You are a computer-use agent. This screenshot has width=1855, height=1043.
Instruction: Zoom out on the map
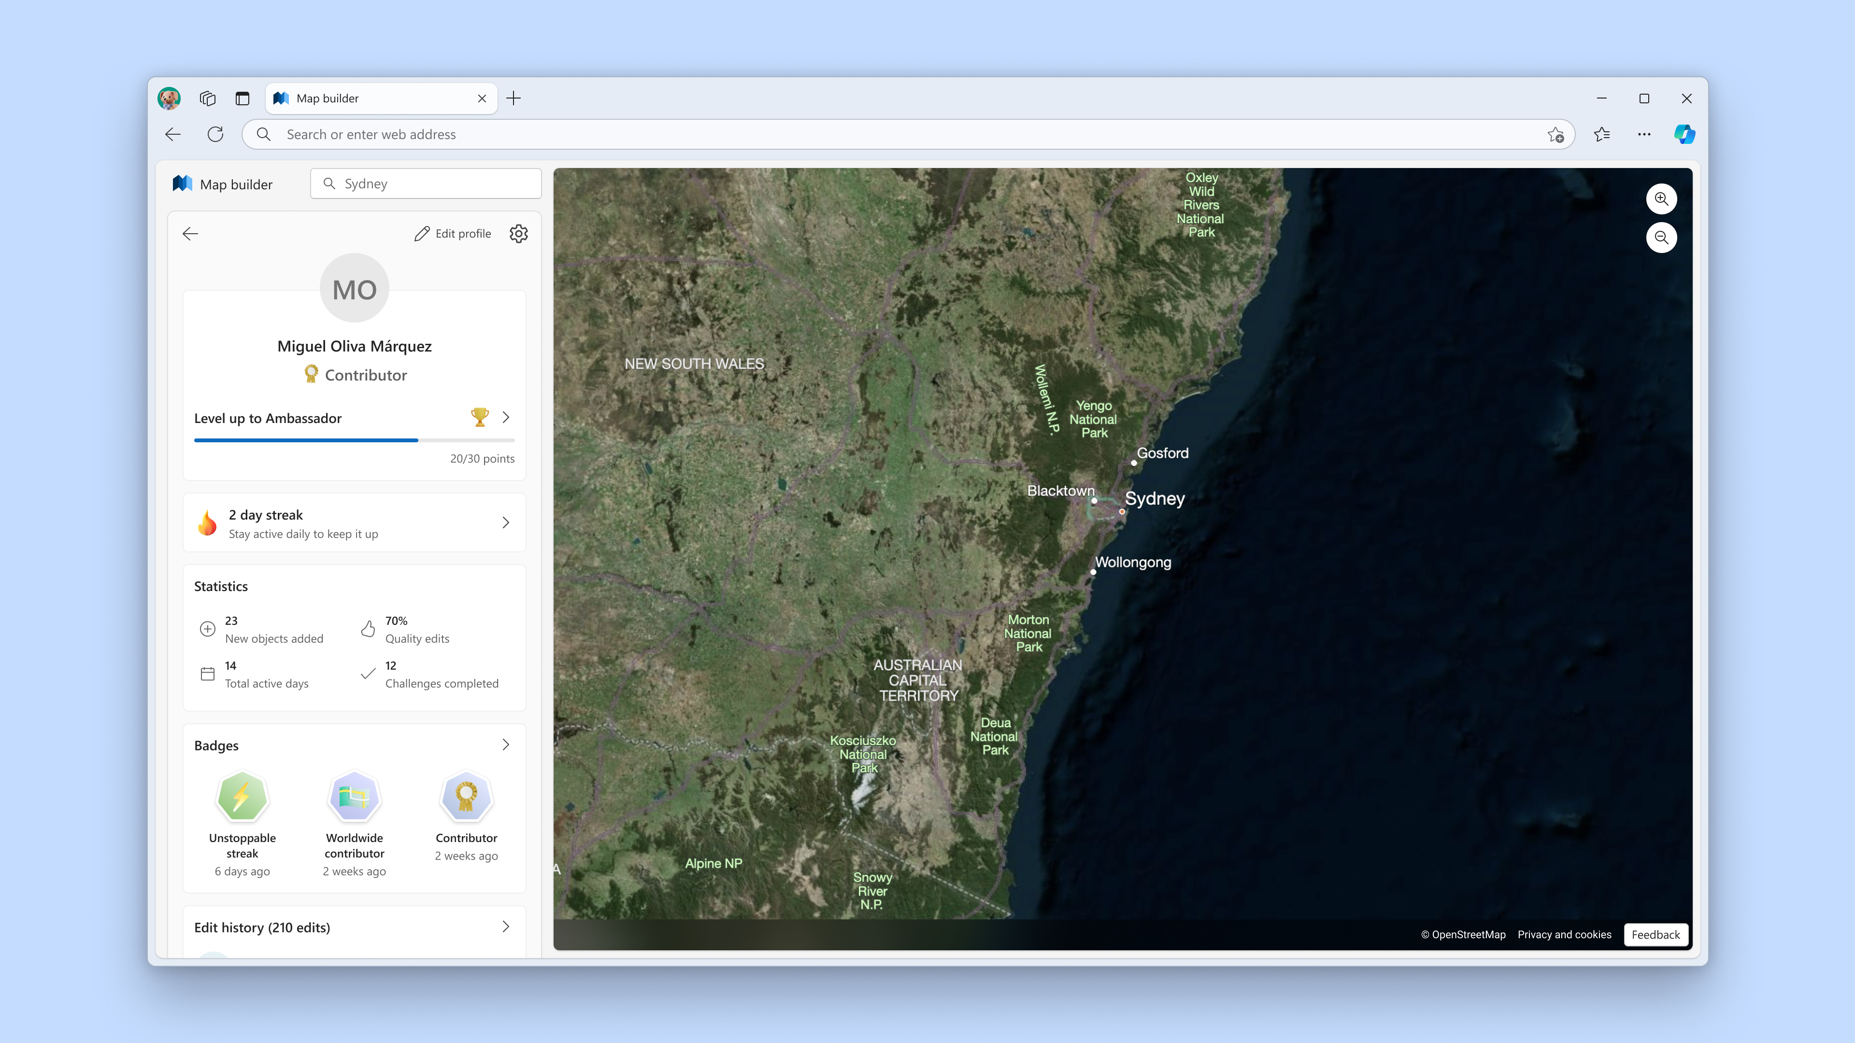[x=1661, y=238]
